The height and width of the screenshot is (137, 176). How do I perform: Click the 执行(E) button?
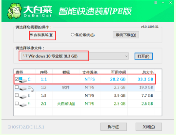point(114,127)
